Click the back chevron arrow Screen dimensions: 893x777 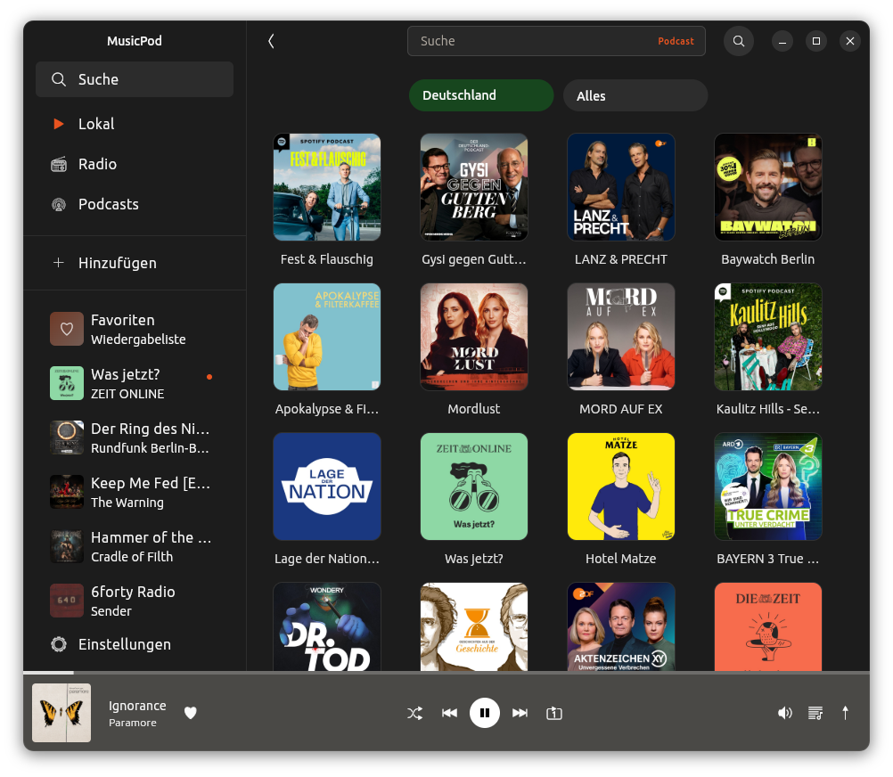271,41
